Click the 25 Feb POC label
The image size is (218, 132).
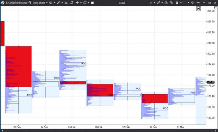pyautogui.click(x=84, y=63)
